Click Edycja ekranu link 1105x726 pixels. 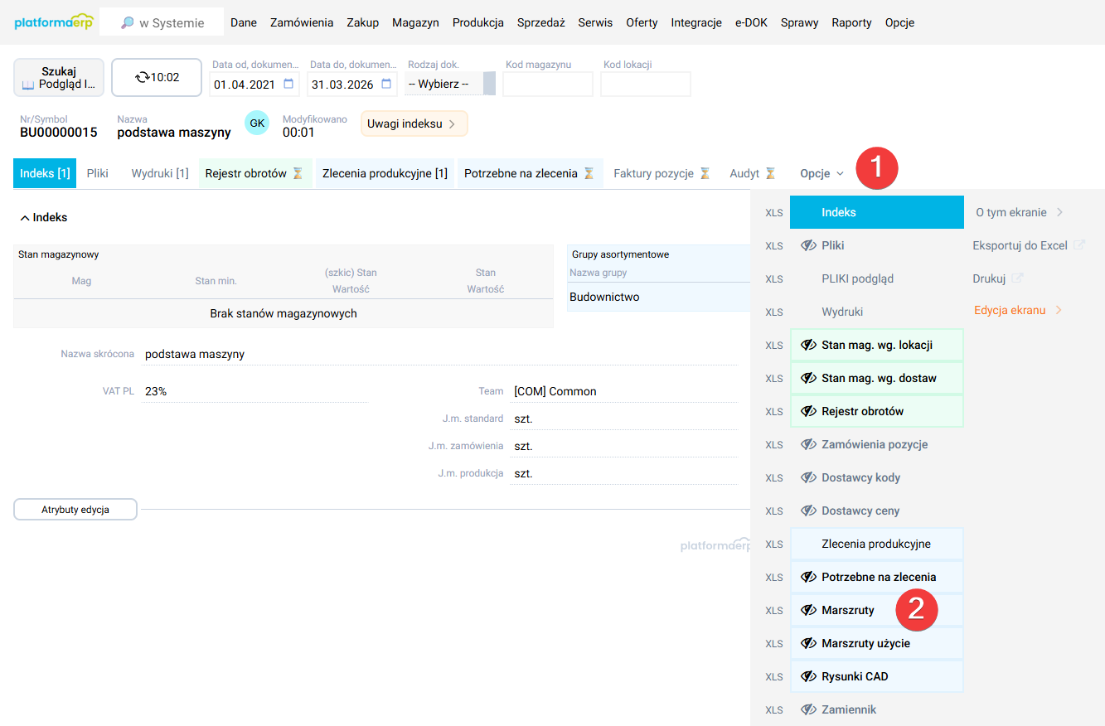(1010, 310)
